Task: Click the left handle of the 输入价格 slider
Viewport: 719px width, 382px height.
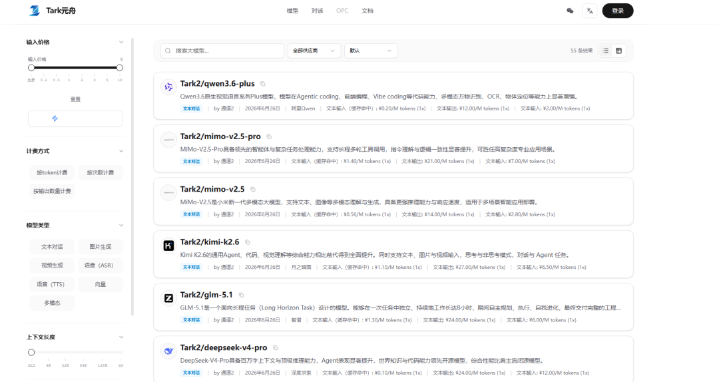Action: click(31, 67)
